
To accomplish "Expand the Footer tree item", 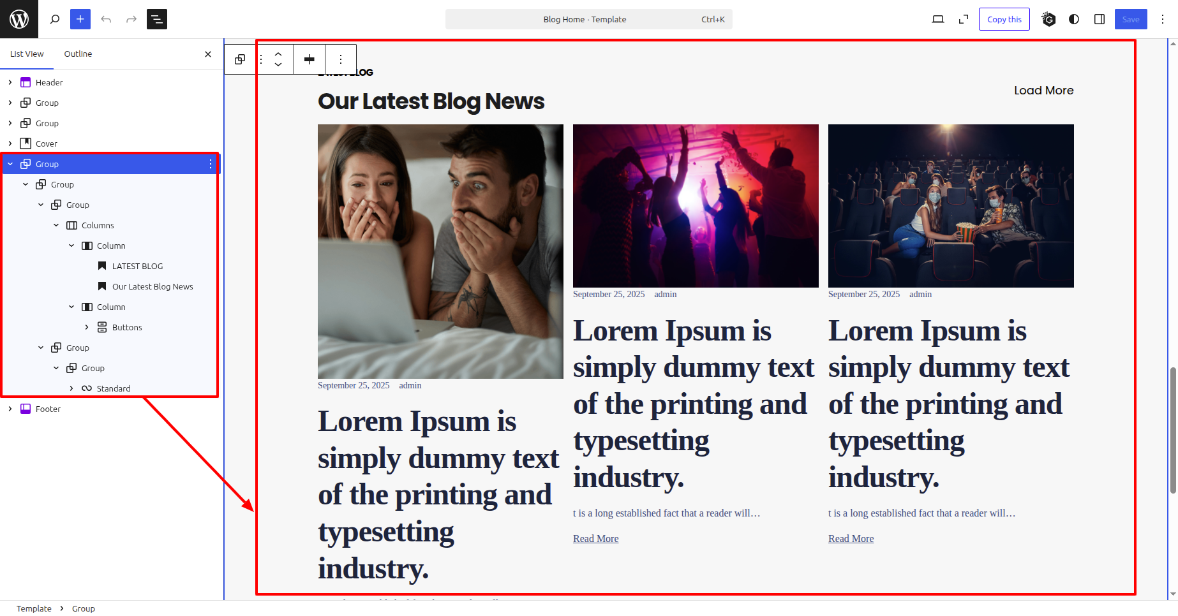I will 10,409.
